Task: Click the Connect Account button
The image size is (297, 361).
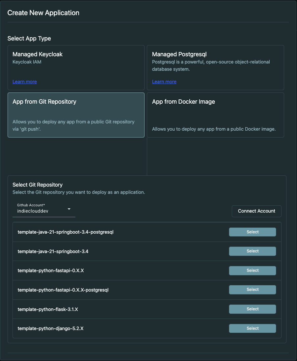Action: [x=256, y=211]
